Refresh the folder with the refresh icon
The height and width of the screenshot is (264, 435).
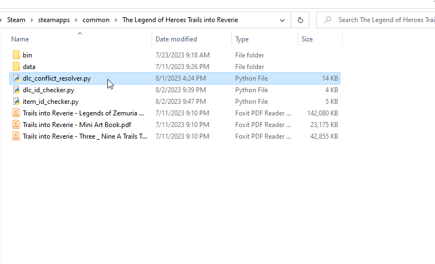tap(300, 20)
